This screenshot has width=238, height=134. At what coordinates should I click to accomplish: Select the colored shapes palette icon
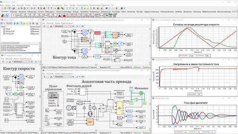3,15
